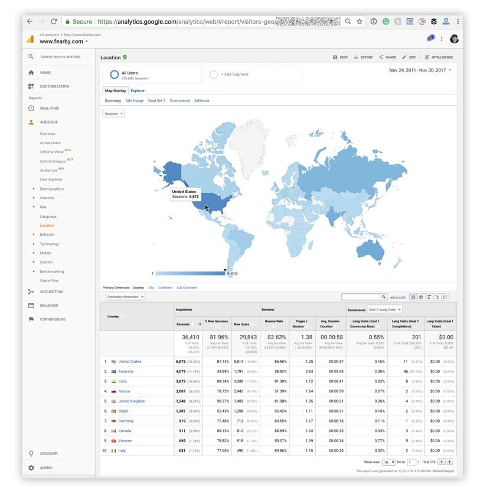Click the table search magnifier button
The width and height of the screenshot is (487, 503).
(x=384, y=297)
